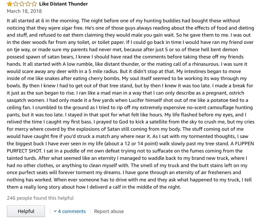The image size is (276, 220).
Task: Click the opening sentence 'It all started at 6'
Action: pyautogui.click(x=26, y=21)
